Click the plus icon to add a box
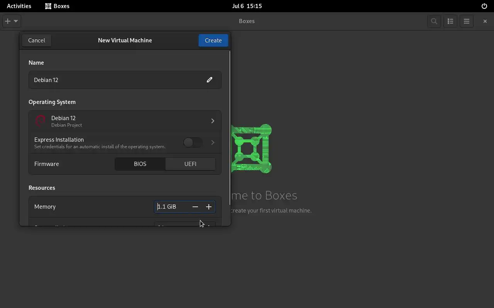 tap(7, 21)
